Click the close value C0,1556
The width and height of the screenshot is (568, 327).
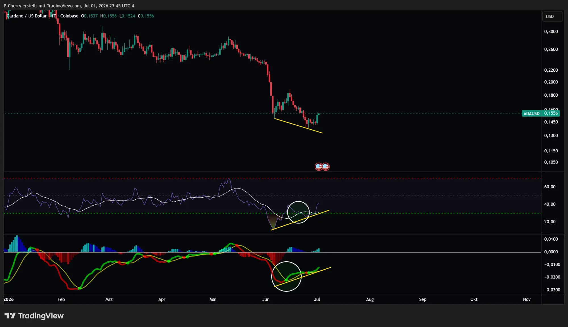146,16
